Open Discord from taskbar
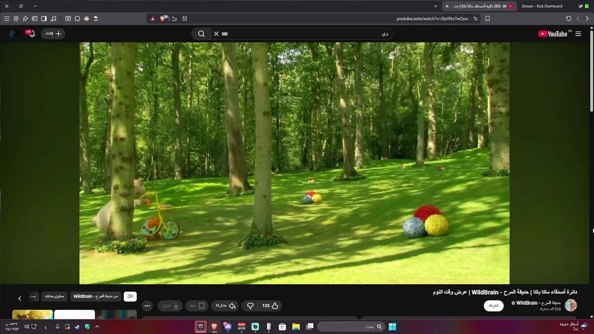 [x=227, y=327]
